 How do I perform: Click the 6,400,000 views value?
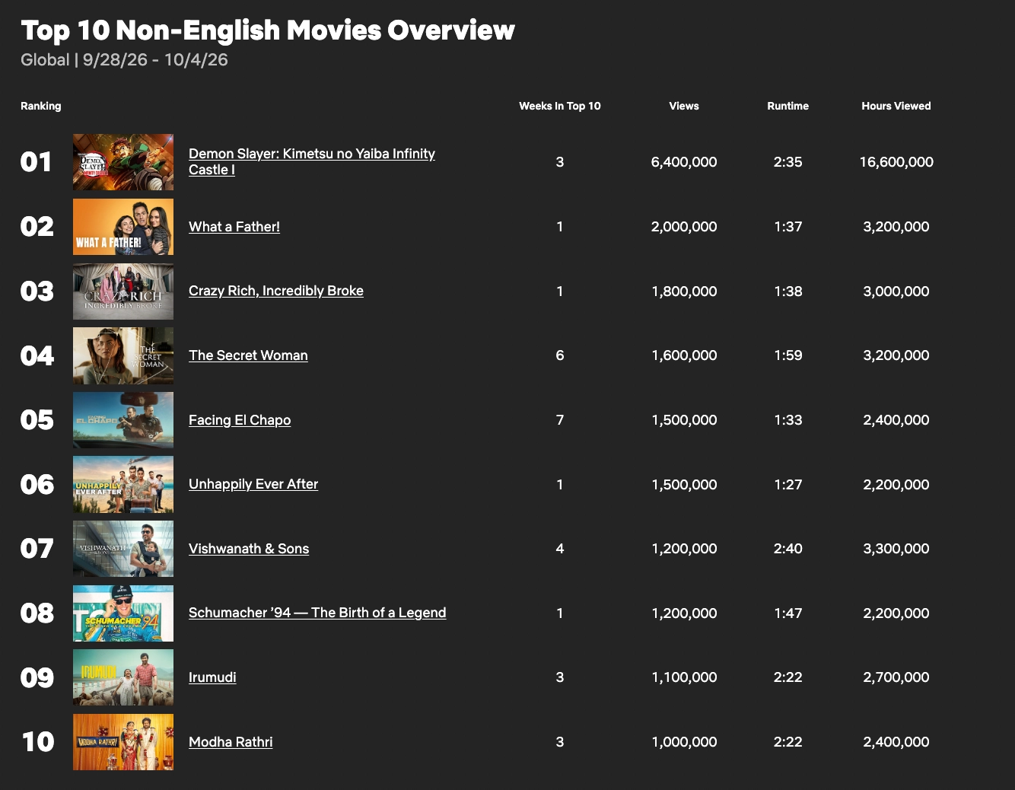[x=684, y=162]
